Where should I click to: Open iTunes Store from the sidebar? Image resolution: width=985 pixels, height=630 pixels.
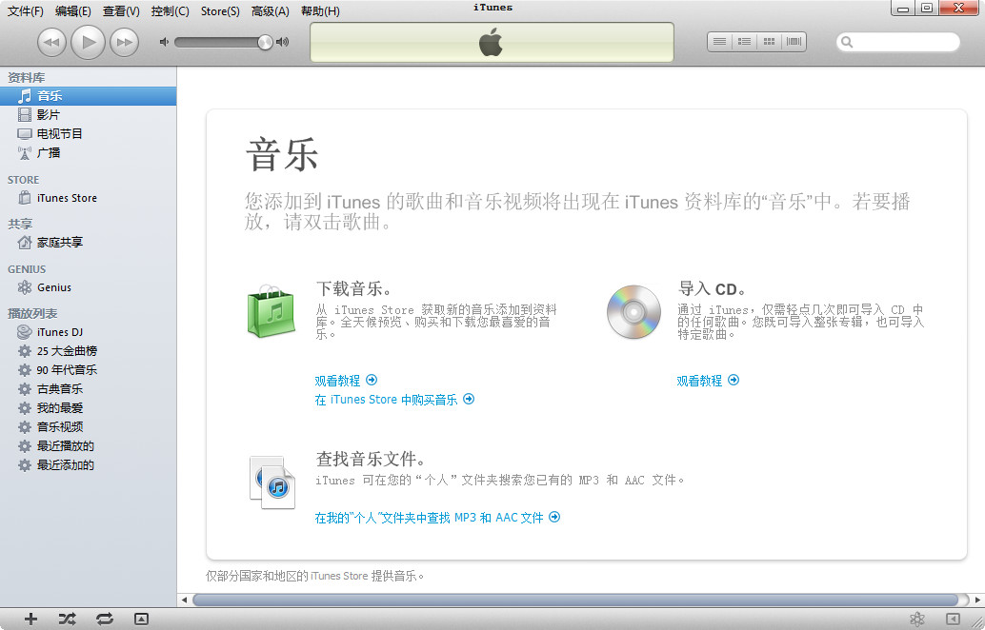[x=88, y=198]
